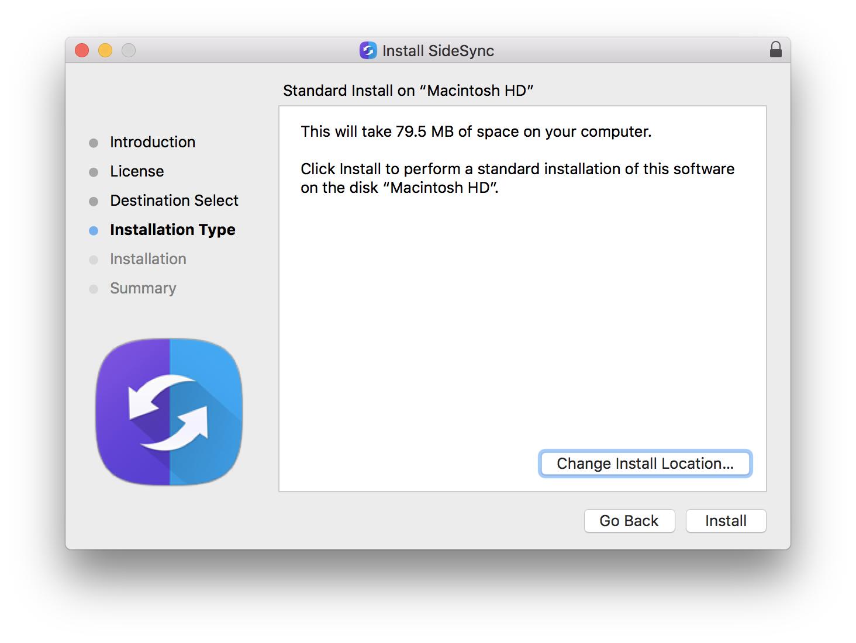Click the bullet beside the License step

(94, 172)
